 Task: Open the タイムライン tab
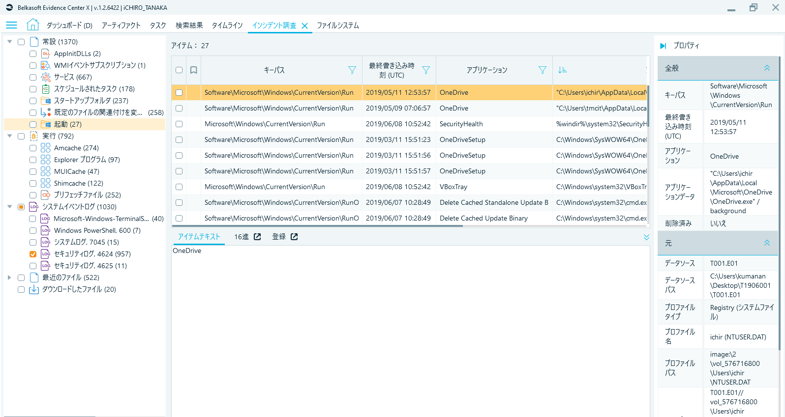tap(227, 26)
